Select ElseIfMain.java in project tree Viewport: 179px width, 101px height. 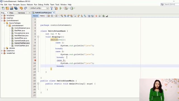coord(20,31)
